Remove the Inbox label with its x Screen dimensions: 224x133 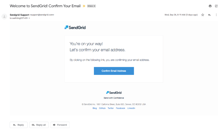pos(94,6)
